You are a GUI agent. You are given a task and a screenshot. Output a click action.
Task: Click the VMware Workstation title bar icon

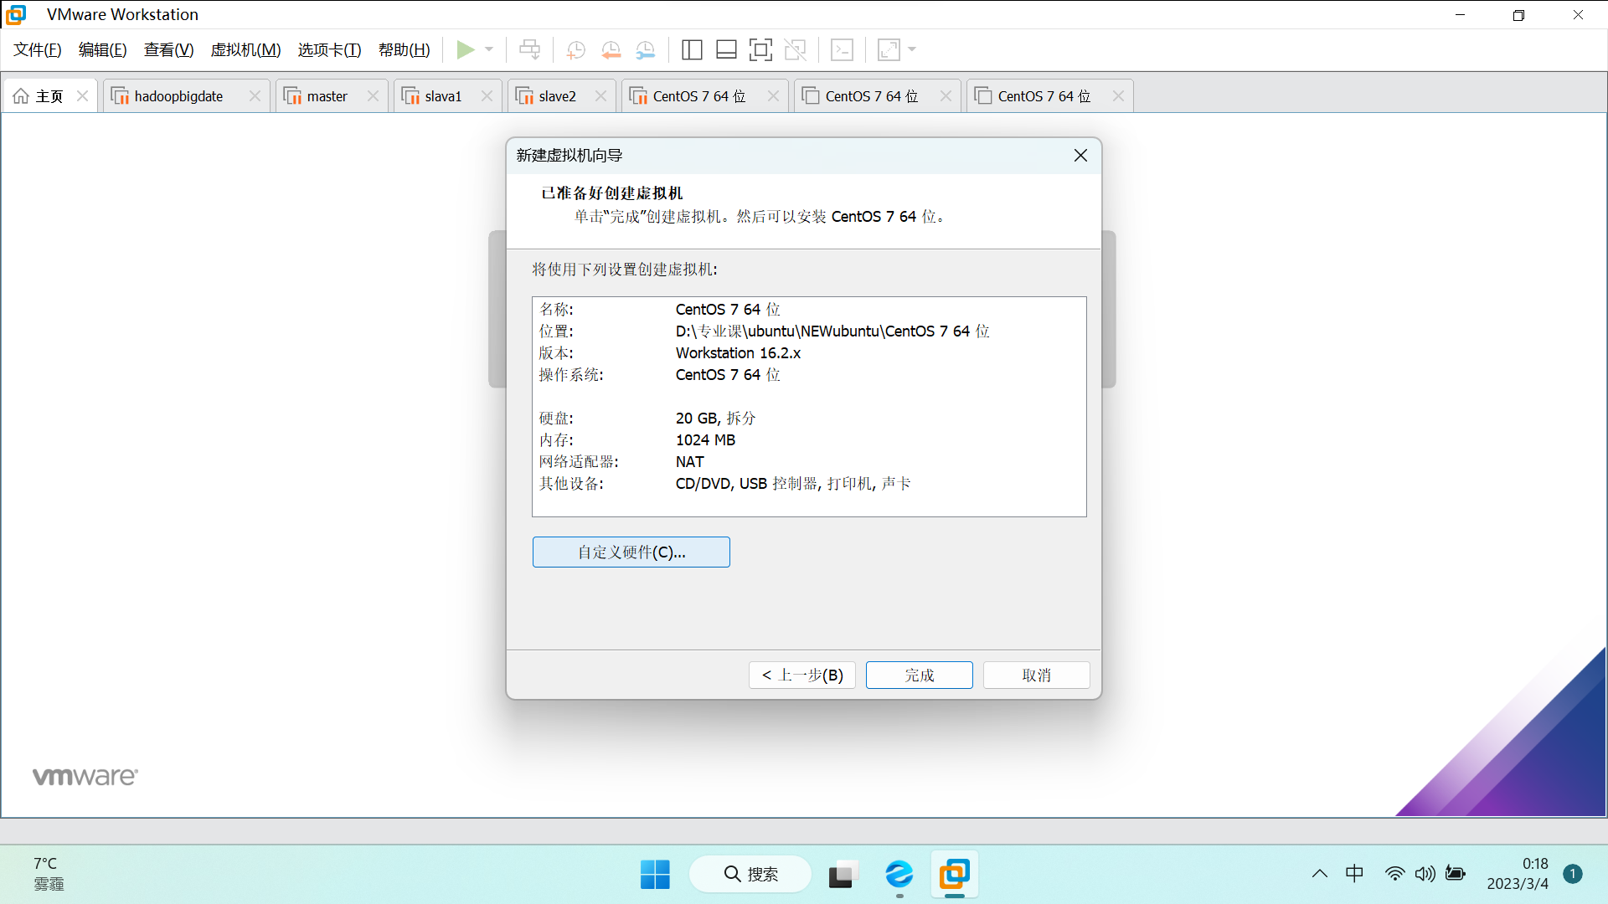16,14
